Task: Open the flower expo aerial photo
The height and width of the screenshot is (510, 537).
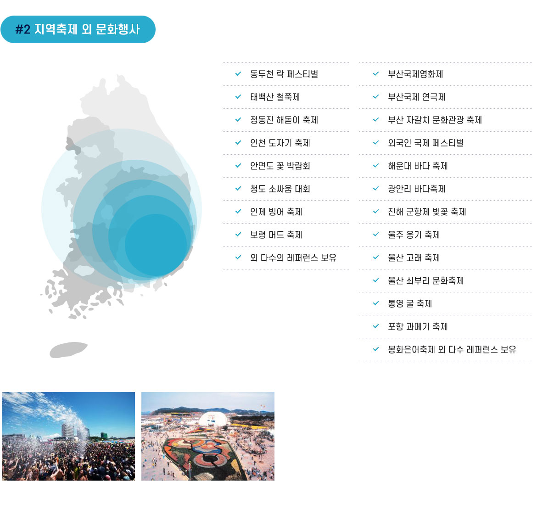Action: coord(208,436)
